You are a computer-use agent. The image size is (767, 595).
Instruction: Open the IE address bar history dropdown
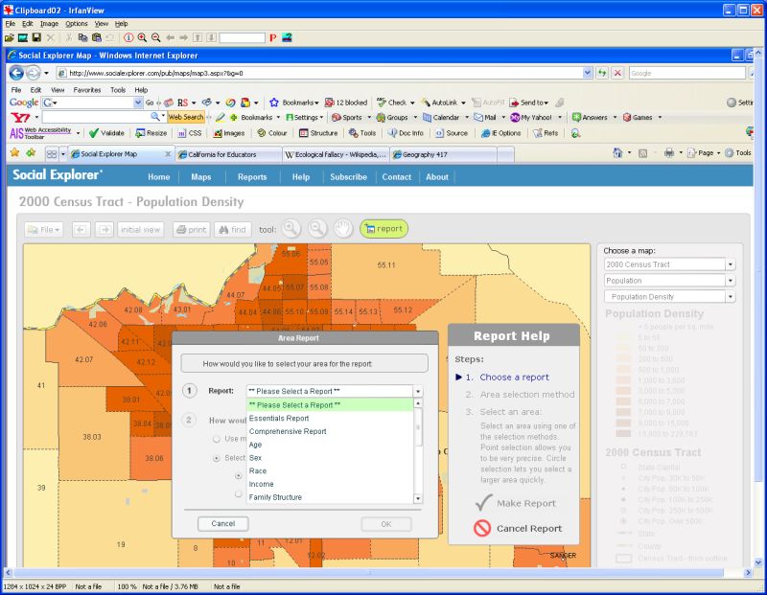(x=588, y=73)
